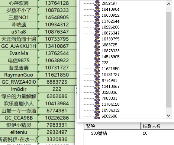Select the 200星钻 prize row

click(x=129, y=133)
